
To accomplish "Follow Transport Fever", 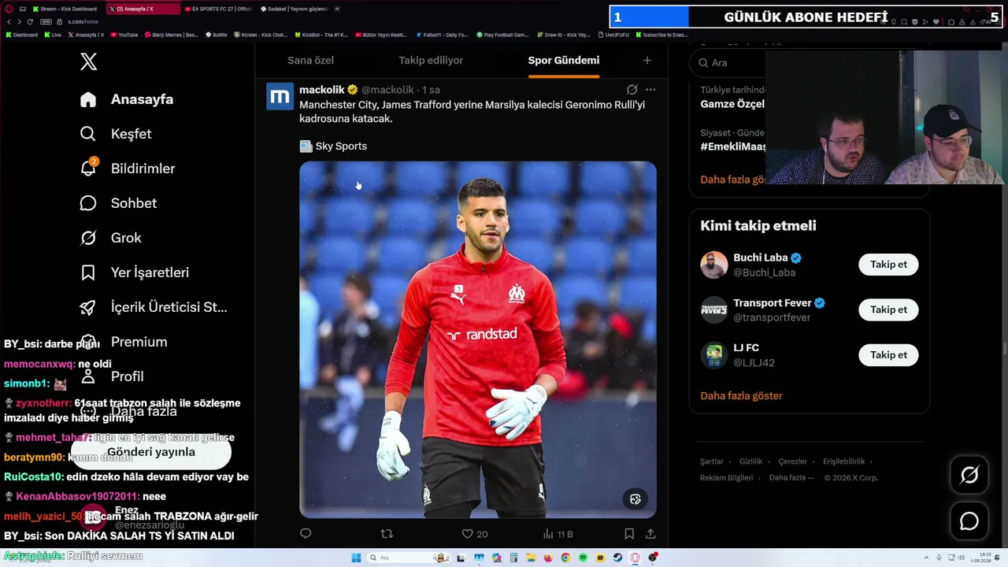I will [x=888, y=309].
